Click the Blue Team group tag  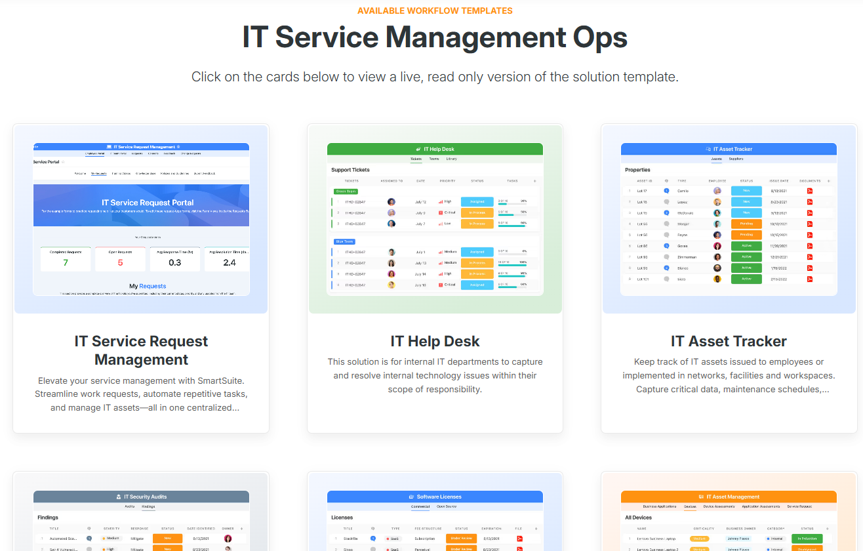click(344, 241)
